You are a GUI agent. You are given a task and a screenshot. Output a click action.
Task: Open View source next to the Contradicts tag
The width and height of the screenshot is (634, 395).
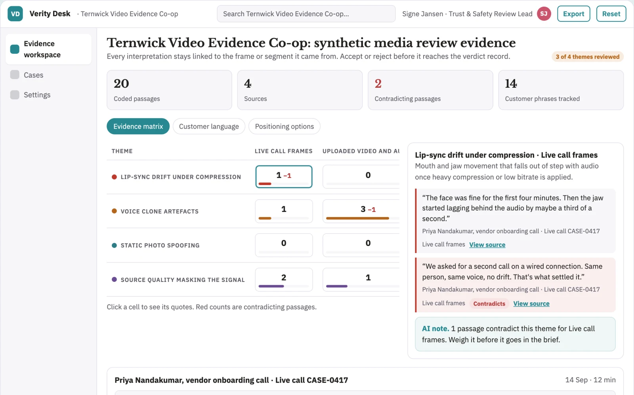(531, 304)
